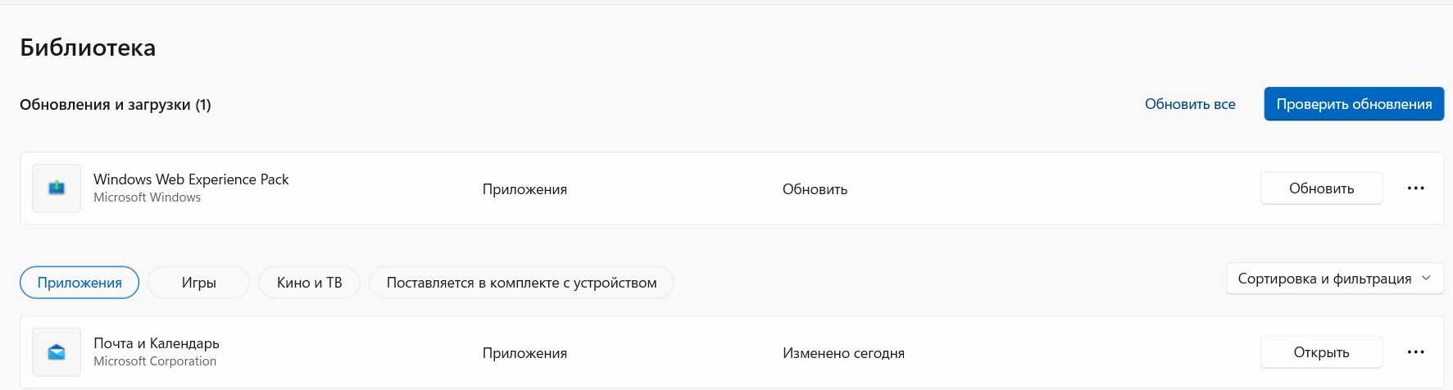
Task: Switch to the Игры filter tab
Action: point(198,283)
